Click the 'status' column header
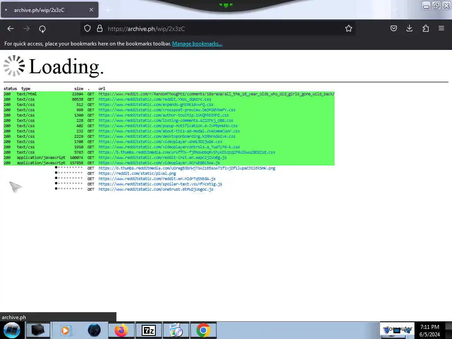 [11, 88]
